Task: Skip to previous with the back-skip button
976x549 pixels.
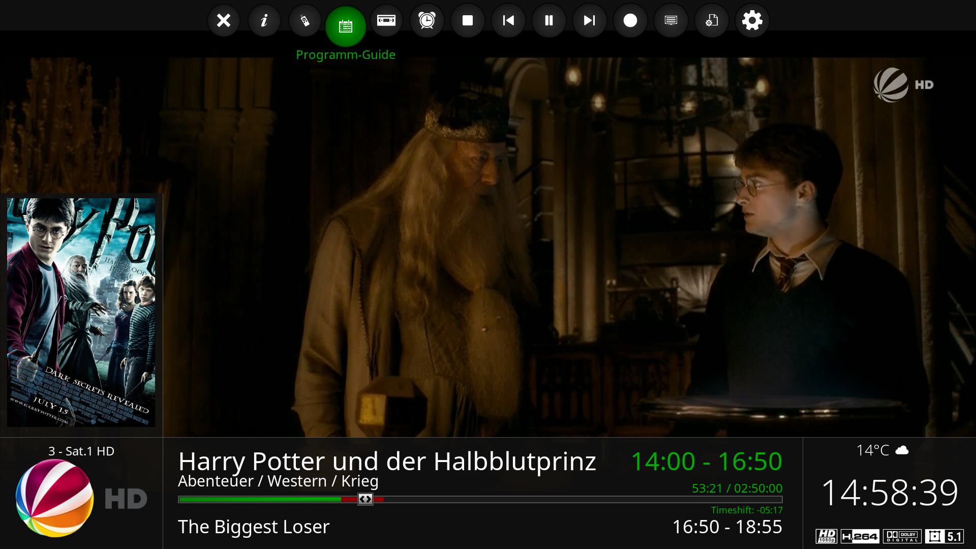Action: click(508, 20)
